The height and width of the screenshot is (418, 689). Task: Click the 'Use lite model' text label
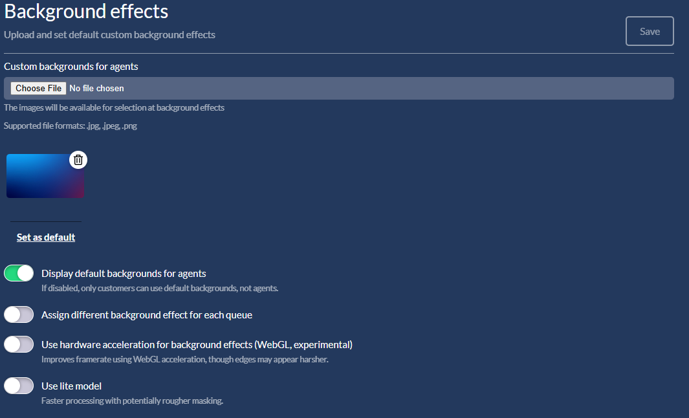pos(71,386)
